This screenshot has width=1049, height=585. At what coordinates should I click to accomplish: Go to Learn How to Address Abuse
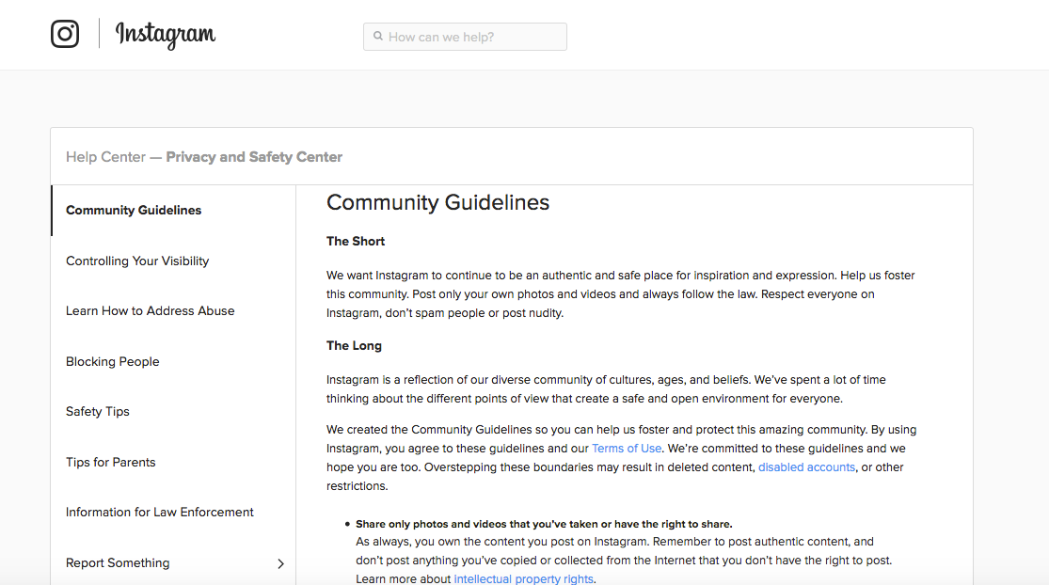(x=173, y=311)
